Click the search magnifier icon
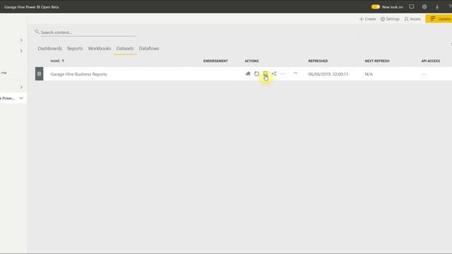 pyautogui.click(x=37, y=32)
